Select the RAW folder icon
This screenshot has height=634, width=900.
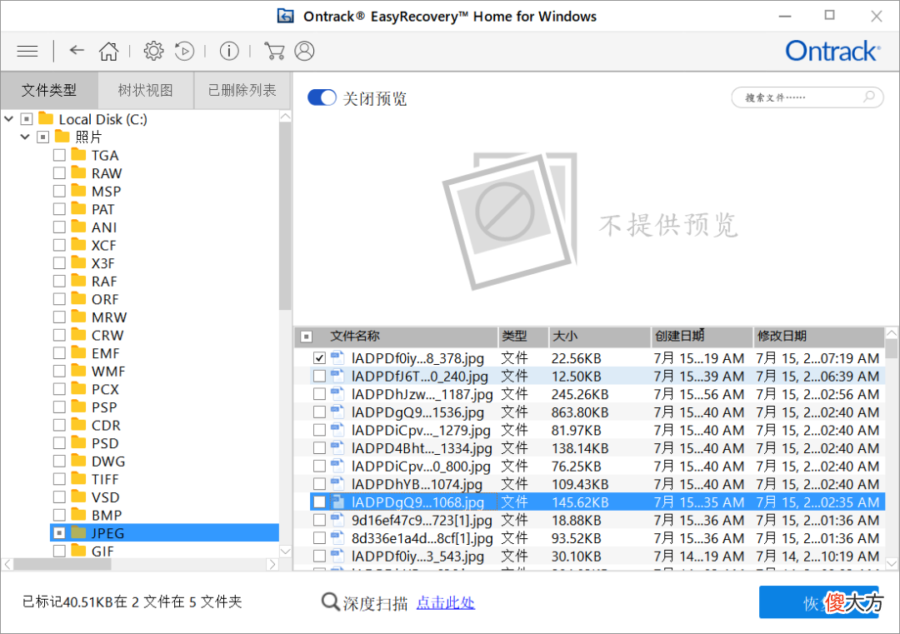click(78, 172)
